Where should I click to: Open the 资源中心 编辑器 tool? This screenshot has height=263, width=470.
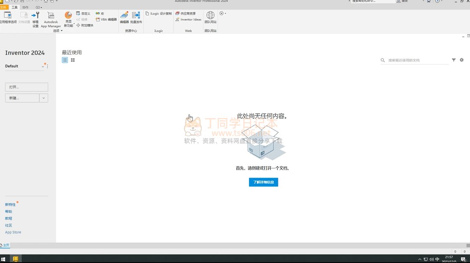click(124, 17)
